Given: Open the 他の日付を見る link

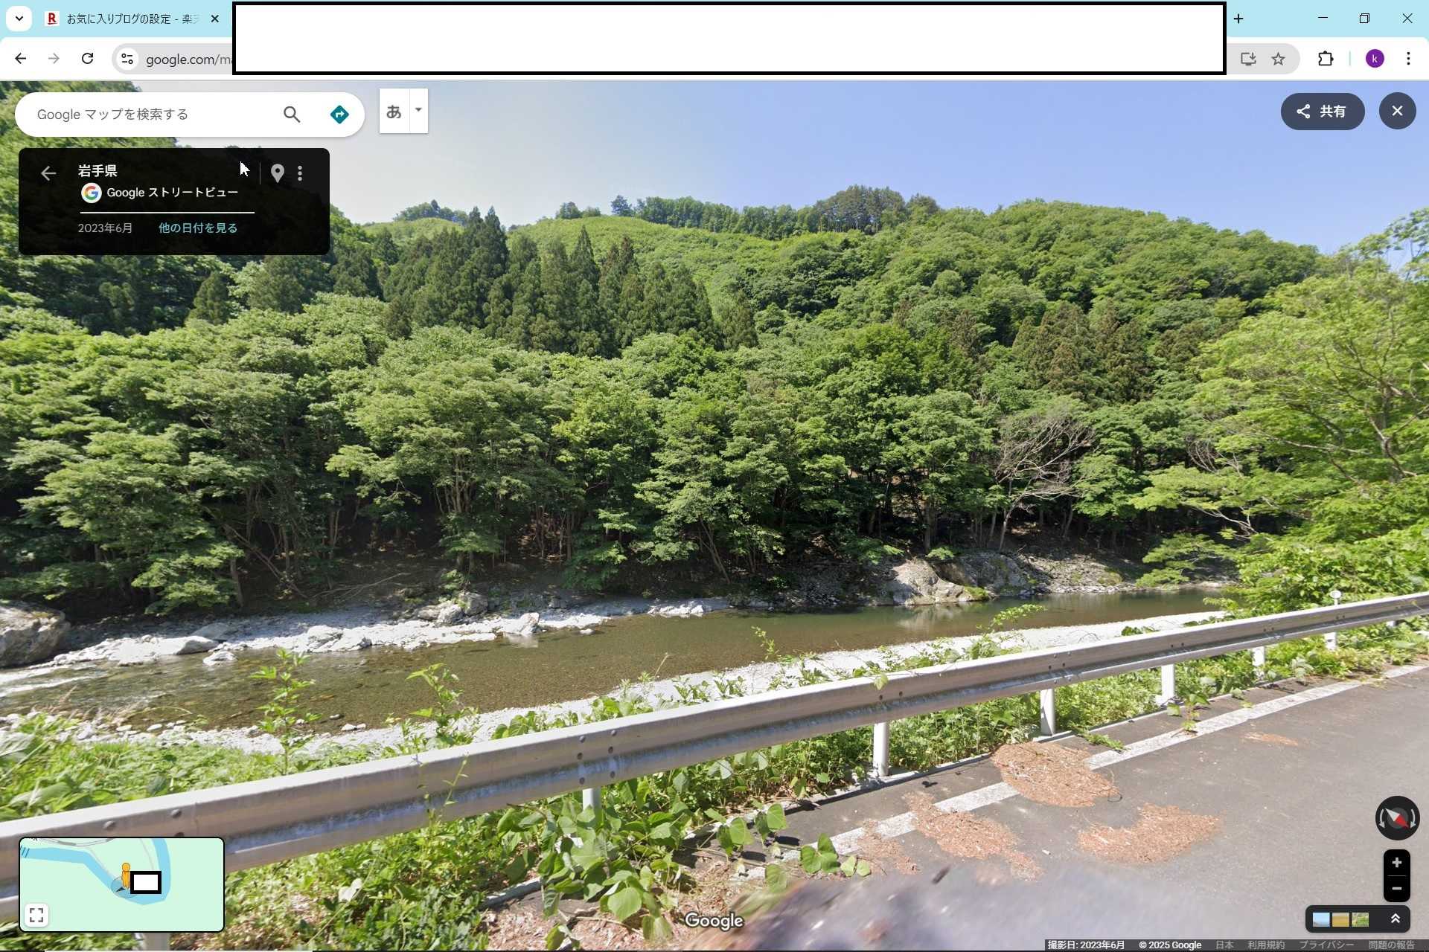Looking at the screenshot, I should [x=198, y=228].
